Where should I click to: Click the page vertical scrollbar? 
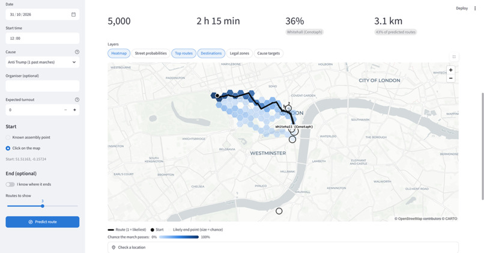click(482, 146)
